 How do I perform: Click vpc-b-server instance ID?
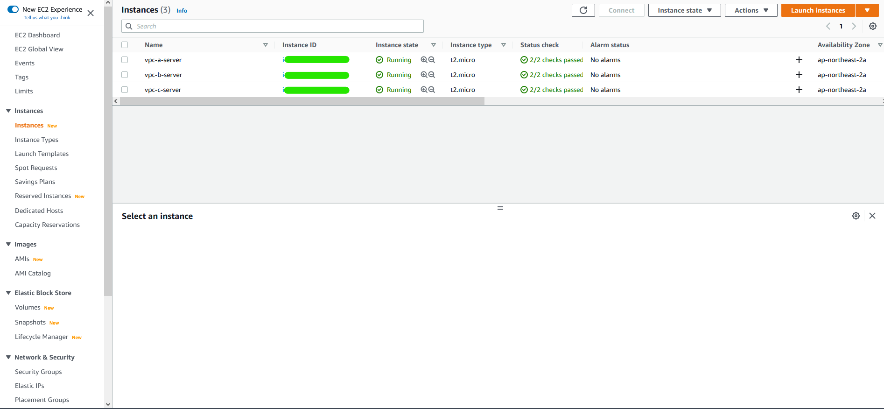(316, 75)
